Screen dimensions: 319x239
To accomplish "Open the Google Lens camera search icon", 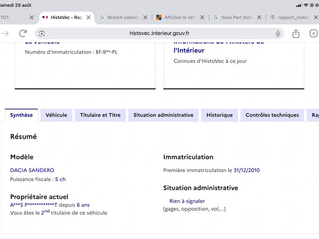I will tap(42, 33).
